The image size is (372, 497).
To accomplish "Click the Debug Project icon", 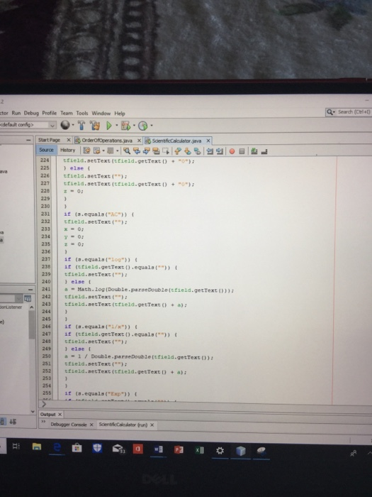I will (x=125, y=126).
